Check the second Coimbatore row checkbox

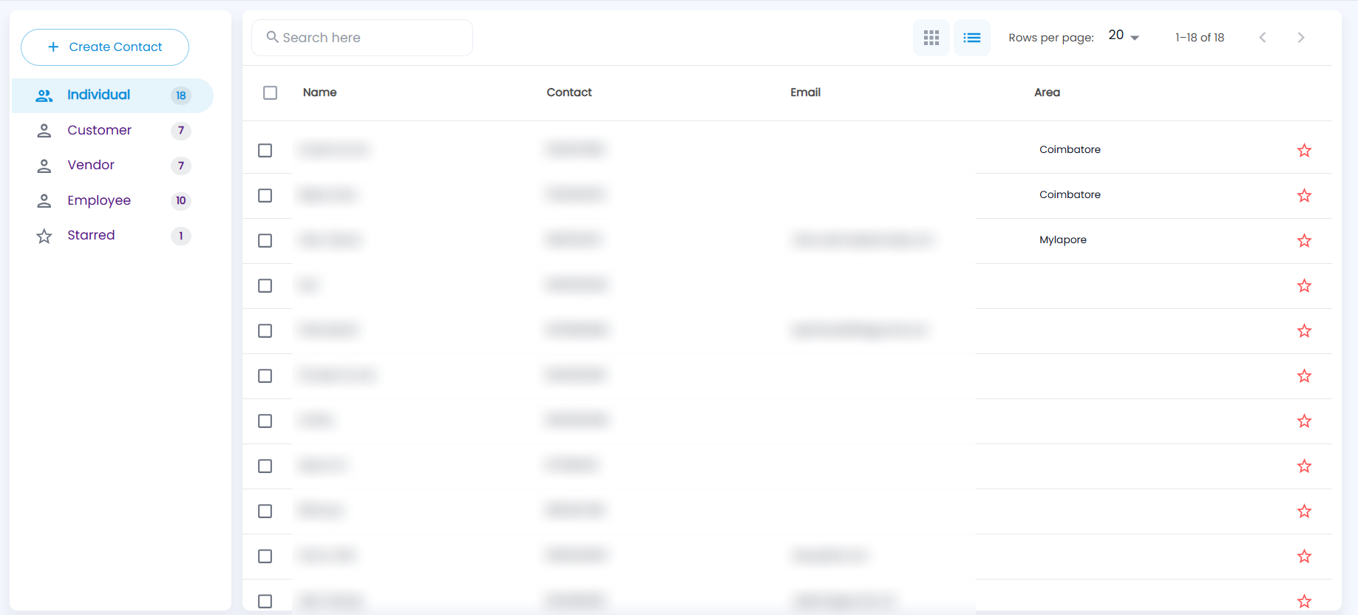click(x=265, y=195)
